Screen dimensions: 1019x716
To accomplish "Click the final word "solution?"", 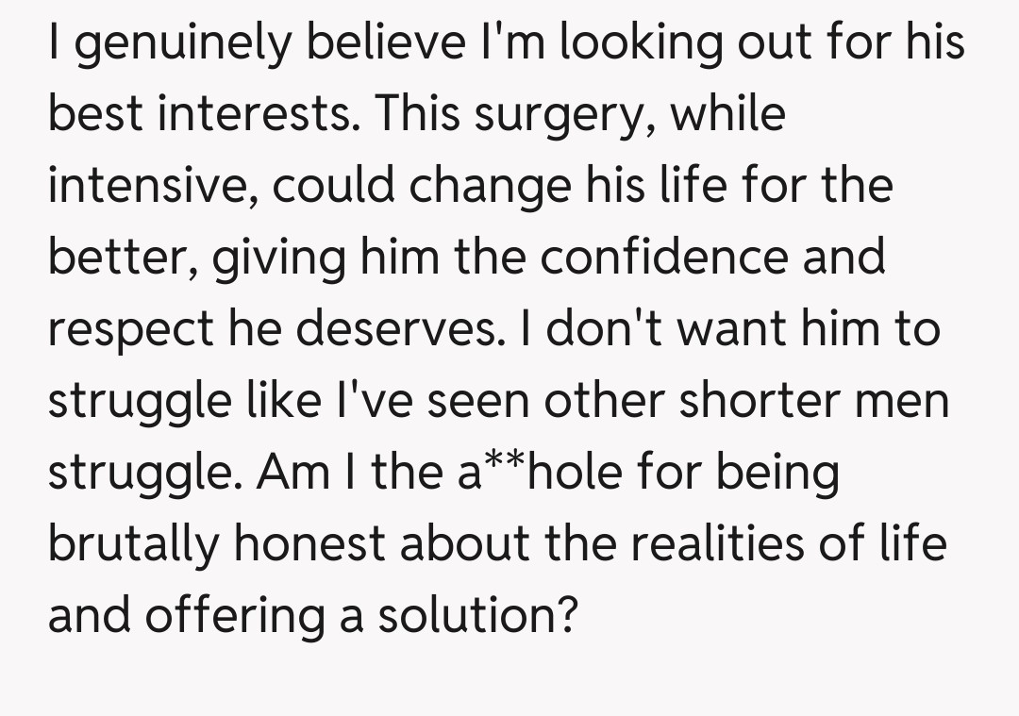I will coord(476,617).
